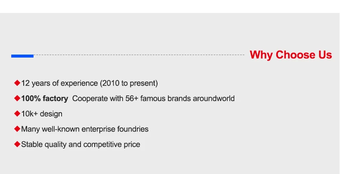Click Stable quality and competitive price text
Screen dimensions: 340x174
coord(80,144)
